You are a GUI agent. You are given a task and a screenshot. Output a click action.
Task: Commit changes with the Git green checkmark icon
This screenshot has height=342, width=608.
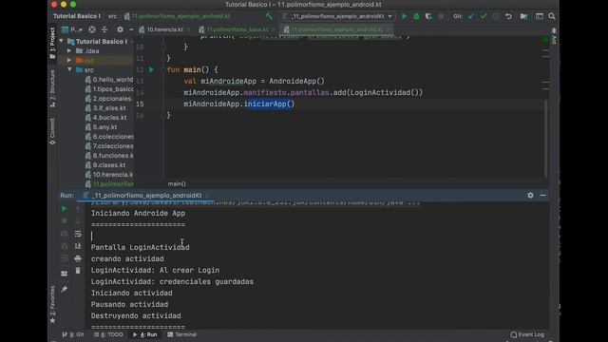coord(484,16)
